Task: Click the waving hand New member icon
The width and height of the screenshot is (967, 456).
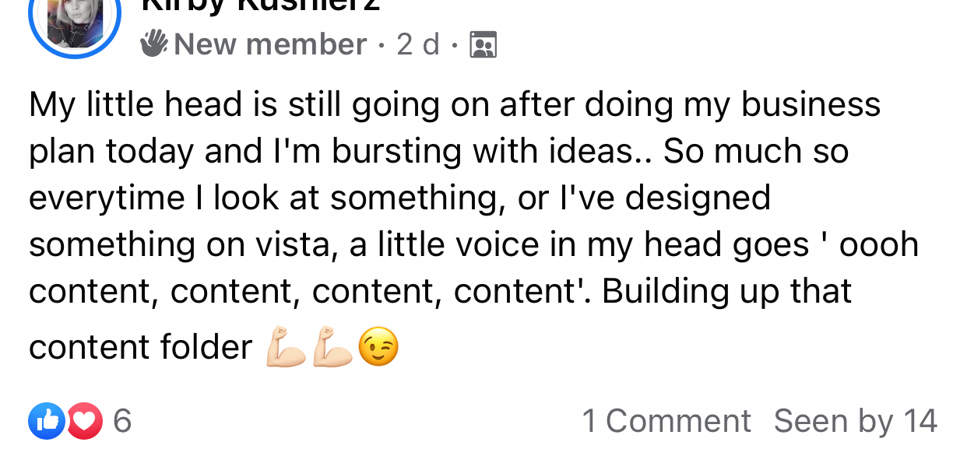Action: (154, 44)
